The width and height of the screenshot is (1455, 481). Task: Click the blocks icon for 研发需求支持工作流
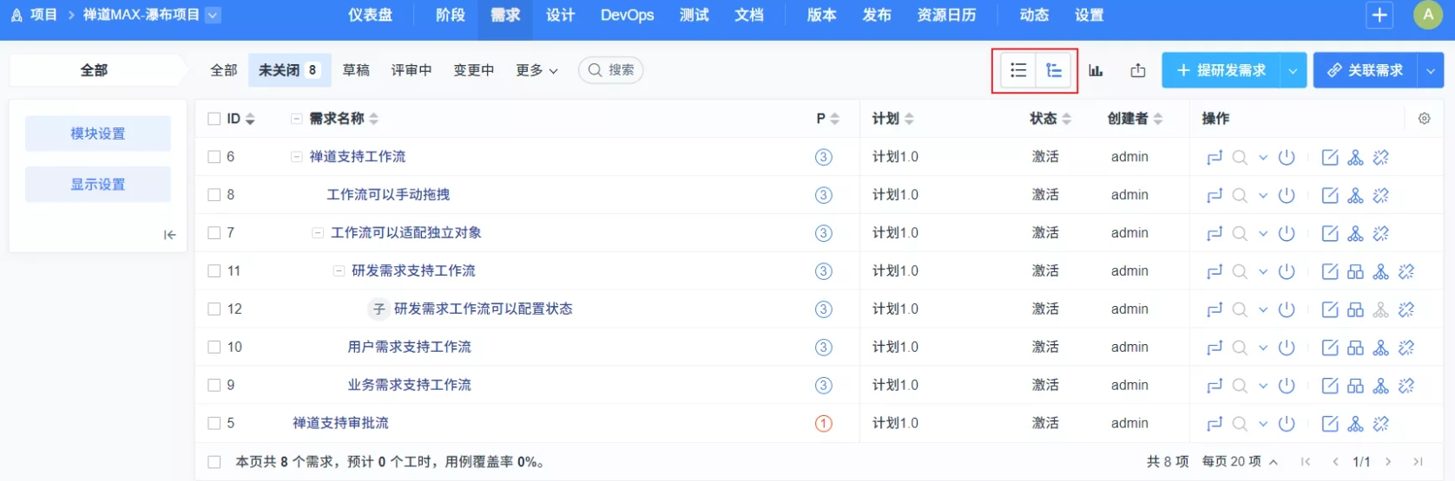tap(1355, 271)
